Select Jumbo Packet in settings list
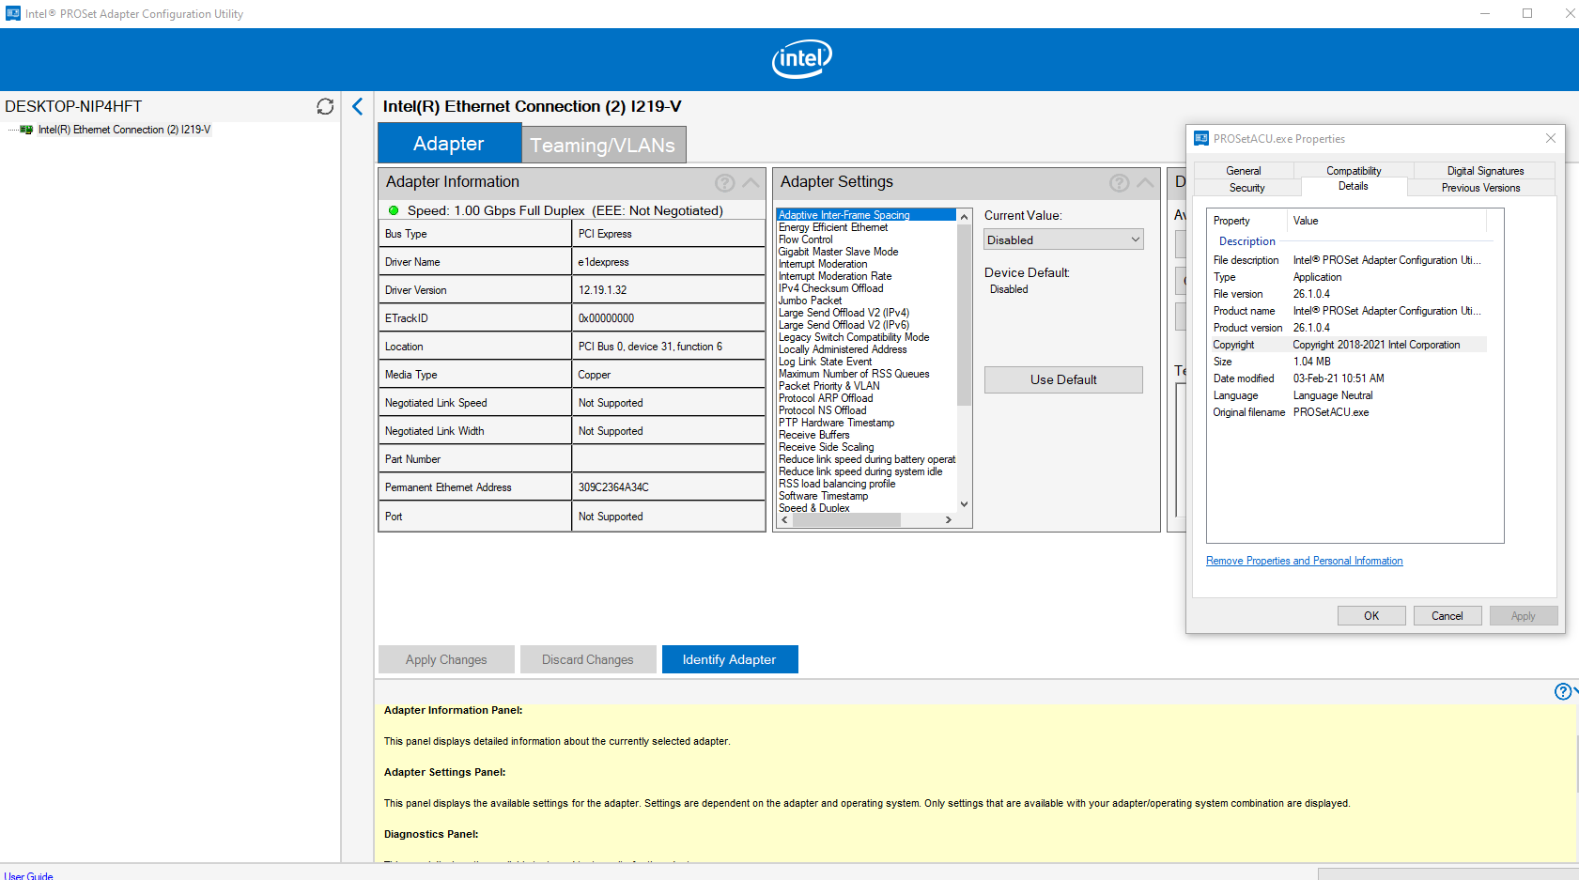Viewport: 1579px width, 880px height. (809, 301)
